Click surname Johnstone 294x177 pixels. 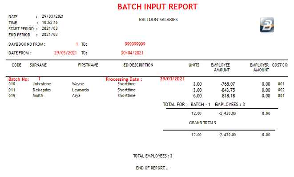point(42,84)
